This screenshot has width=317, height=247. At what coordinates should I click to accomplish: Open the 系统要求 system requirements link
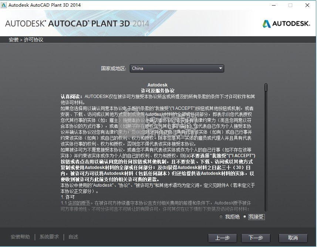pyautogui.click(x=49, y=237)
